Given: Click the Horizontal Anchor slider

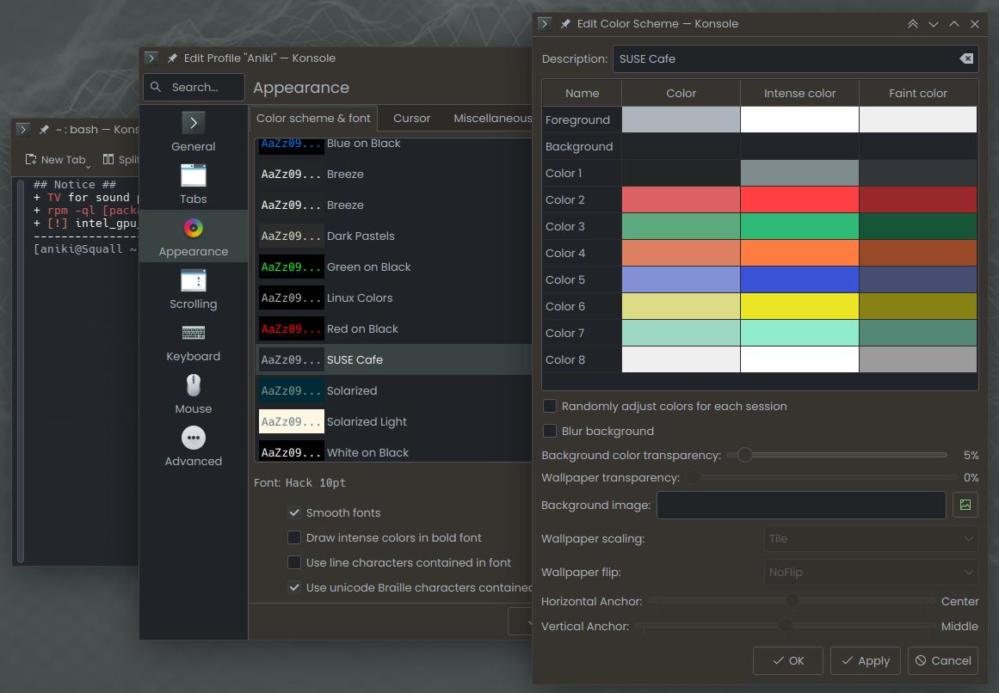Looking at the screenshot, I should coord(792,601).
